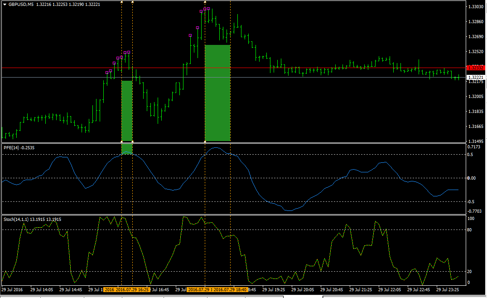
Task: Click the 1.32520 value on price scale
Action: point(476,51)
